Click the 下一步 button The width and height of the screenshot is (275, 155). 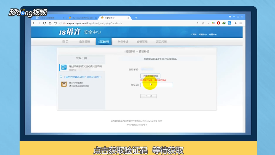tap(149, 96)
